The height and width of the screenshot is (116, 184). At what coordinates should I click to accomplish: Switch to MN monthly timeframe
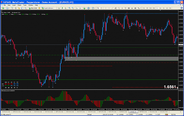click(170, 8)
